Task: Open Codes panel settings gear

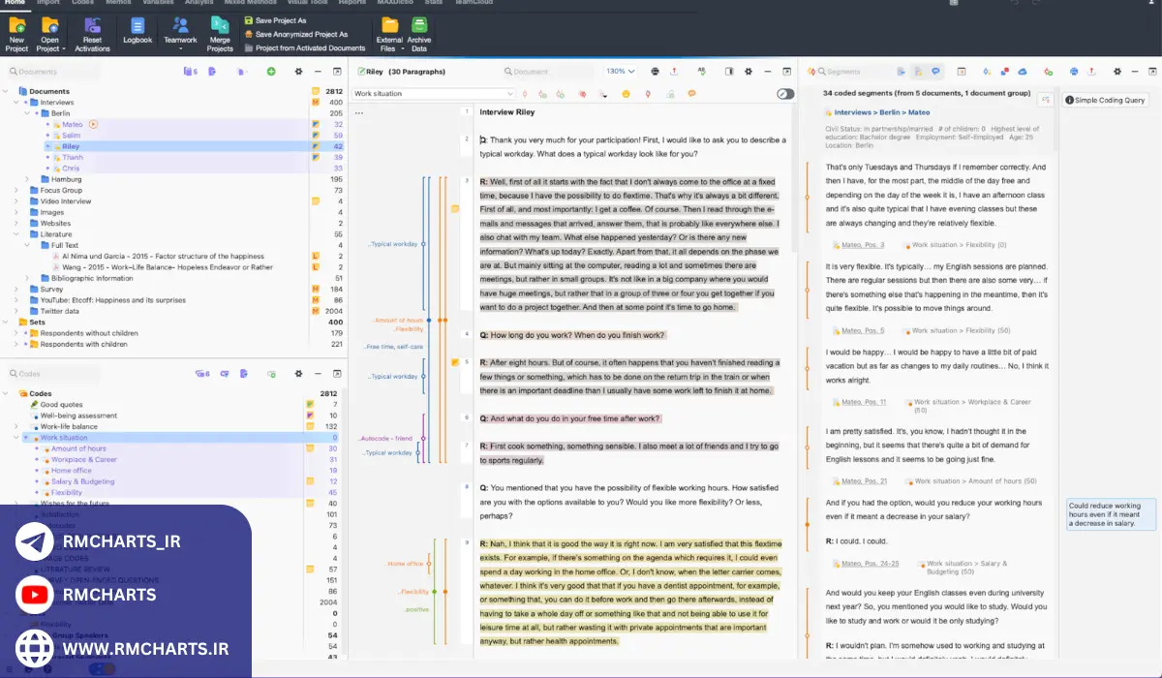Action: coord(298,373)
